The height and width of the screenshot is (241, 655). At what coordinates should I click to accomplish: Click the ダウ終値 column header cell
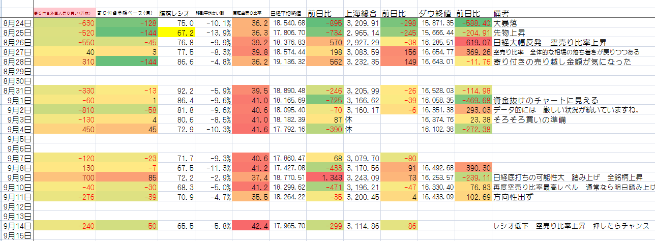click(x=436, y=12)
